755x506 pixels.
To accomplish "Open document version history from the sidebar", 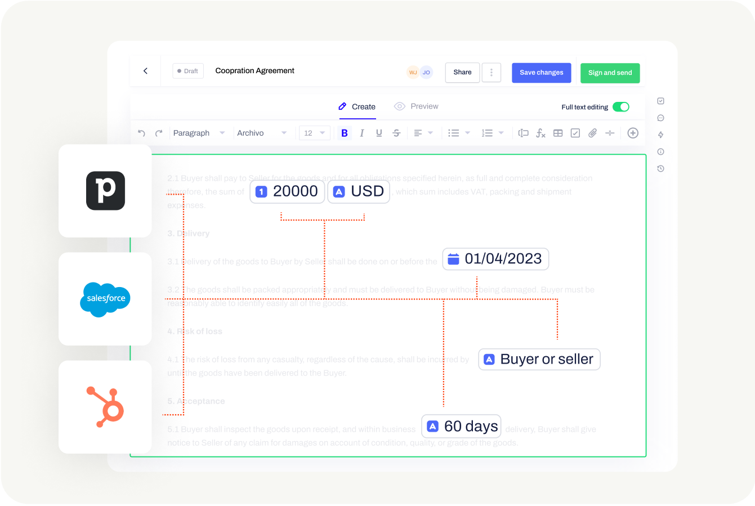I will point(660,168).
